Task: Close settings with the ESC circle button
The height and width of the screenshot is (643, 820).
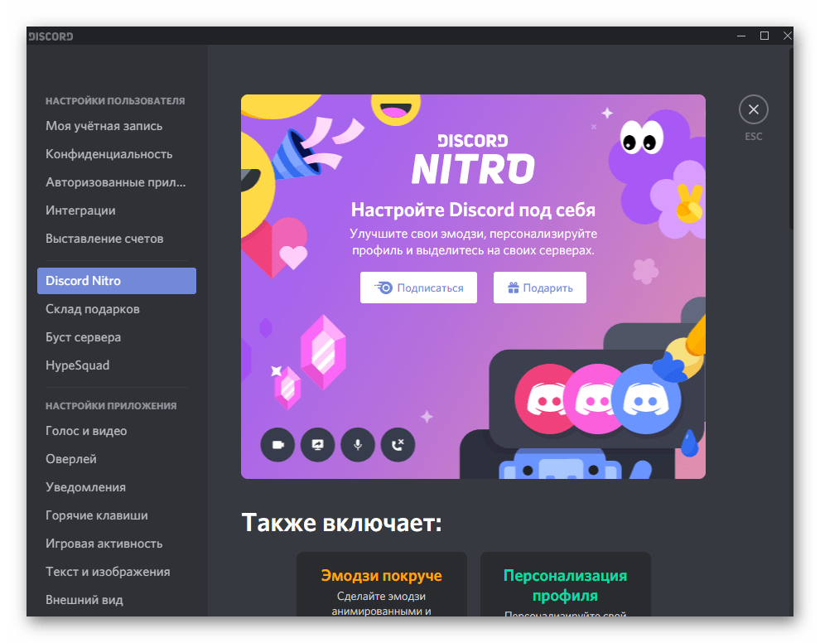Action: 753,109
